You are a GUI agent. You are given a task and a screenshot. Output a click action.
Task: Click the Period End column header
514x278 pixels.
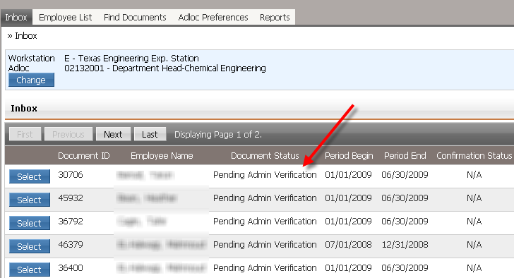point(405,155)
